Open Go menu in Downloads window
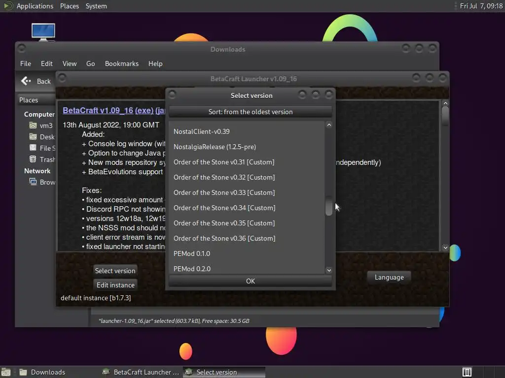This screenshot has width=505, height=378. point(91,63)
